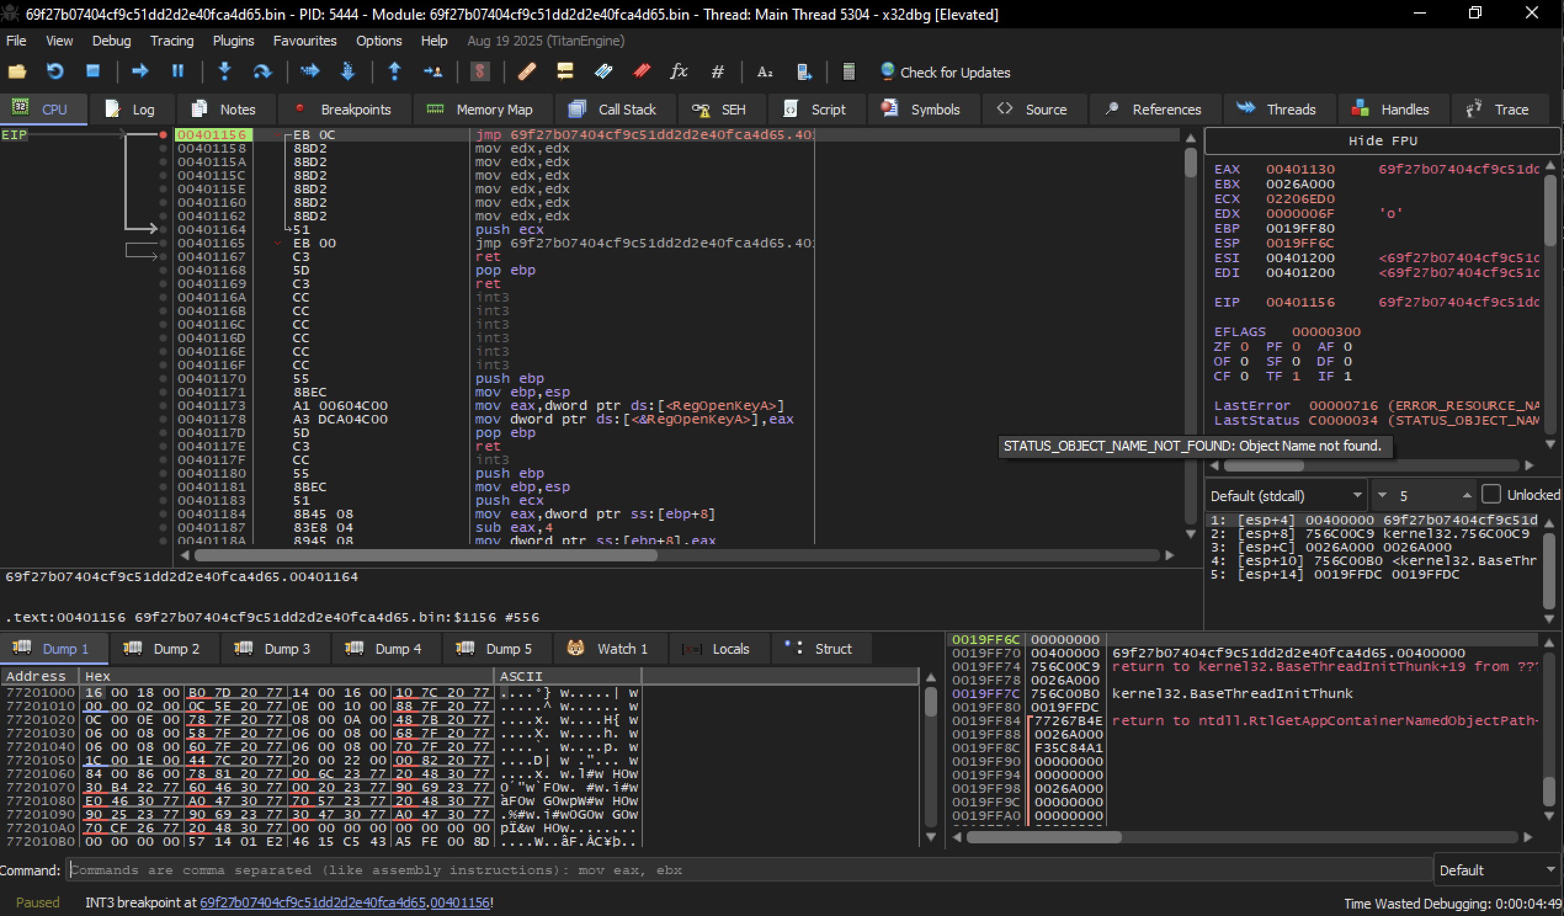Click the Hide FPU button

pyautogui.click(x=1382, y=141)
